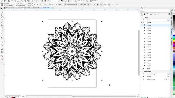This screenshot has width=175, height=98.
Task: Select the Desktop layer row
Action: (x=155, y=76)
